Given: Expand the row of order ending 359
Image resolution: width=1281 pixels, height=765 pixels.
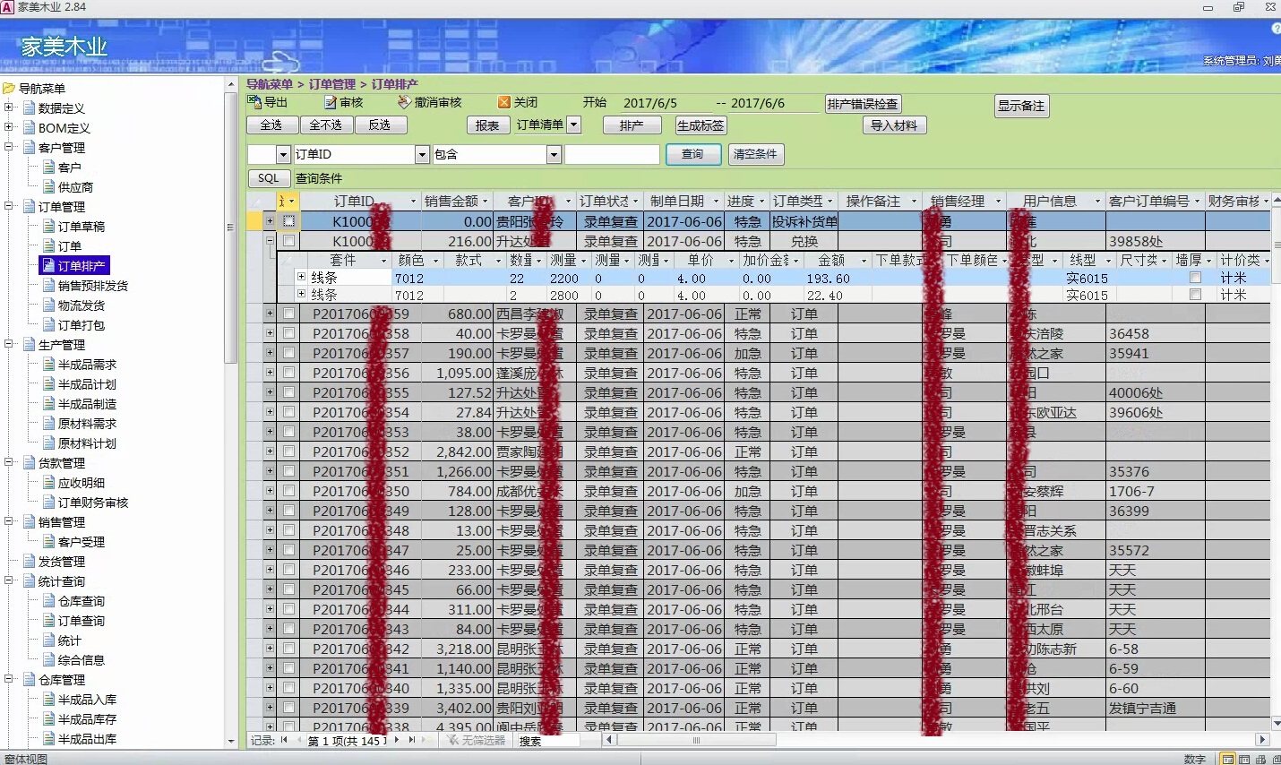Looking at the screenshot, I should pos(269,314).
